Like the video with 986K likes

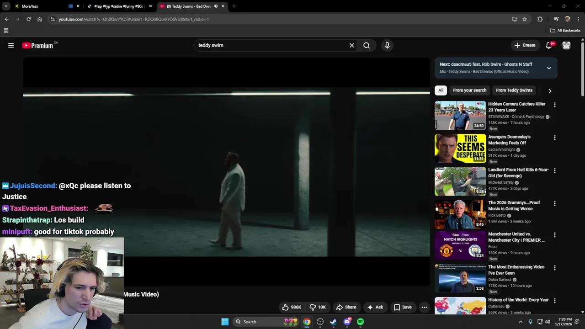[292, 307]
